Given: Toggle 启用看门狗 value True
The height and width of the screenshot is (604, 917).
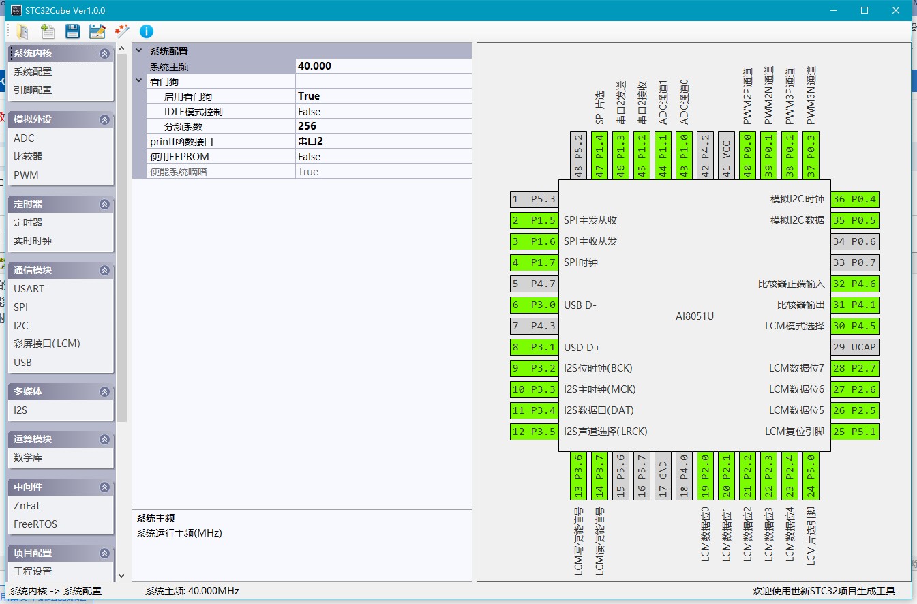Looking at the screenshot, I should click(x=383, y=96).
